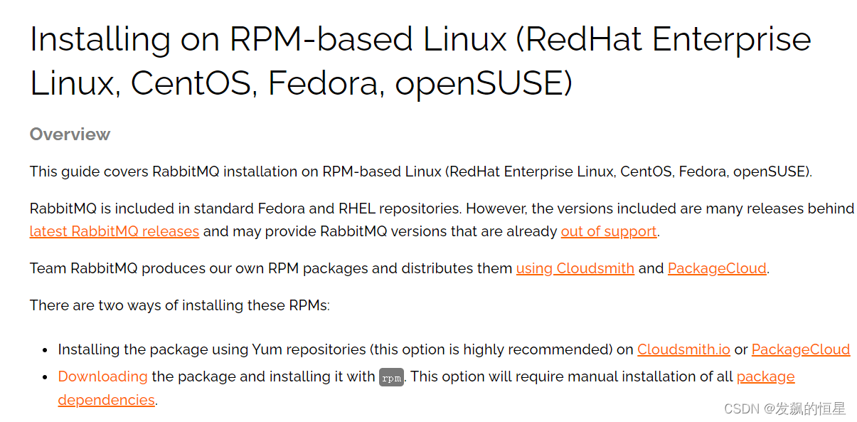Click the PackageCloud link after 'distributes them'
Screen dimensions: 857x422
[x=717, y=268]
